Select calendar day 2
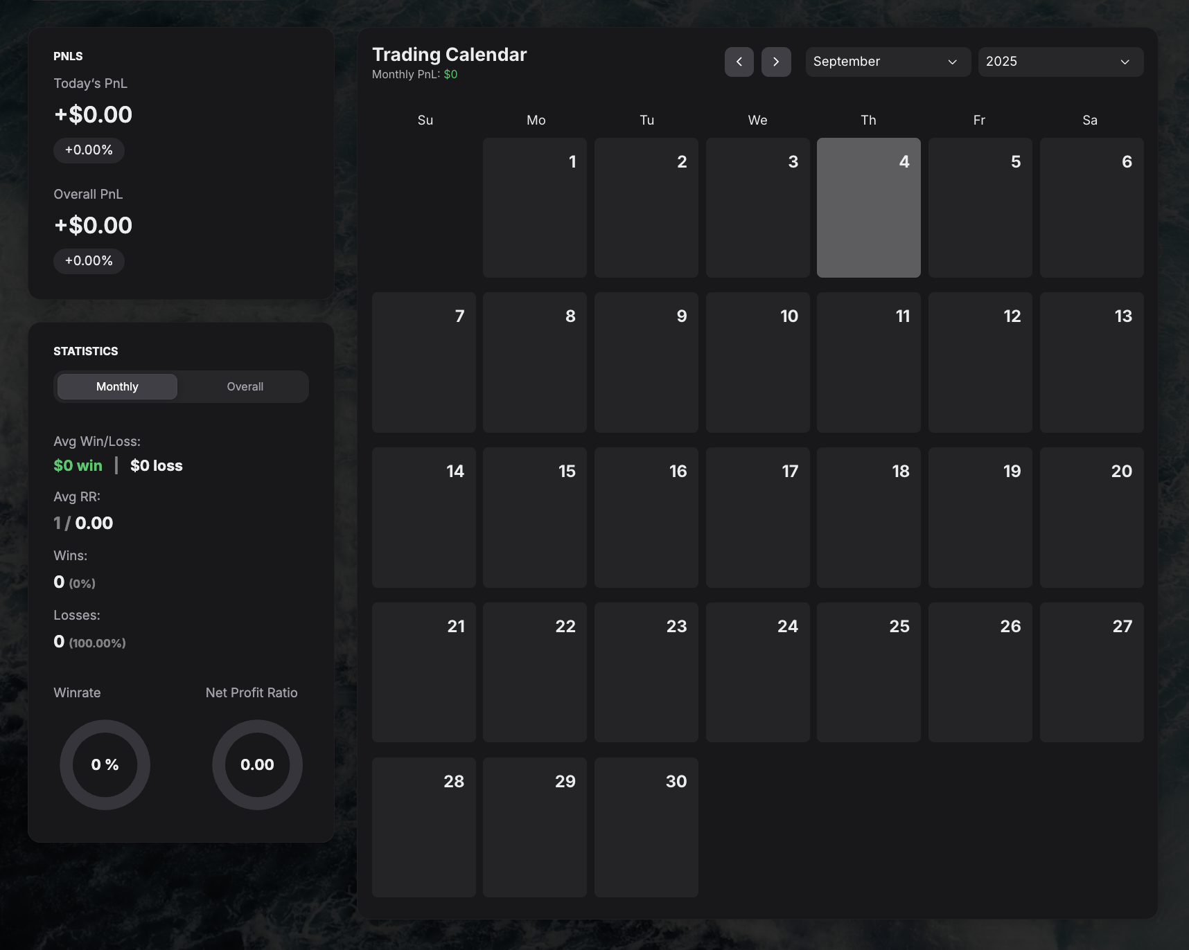This screenshot has height=950, width=1189. [x=646, y=208]
